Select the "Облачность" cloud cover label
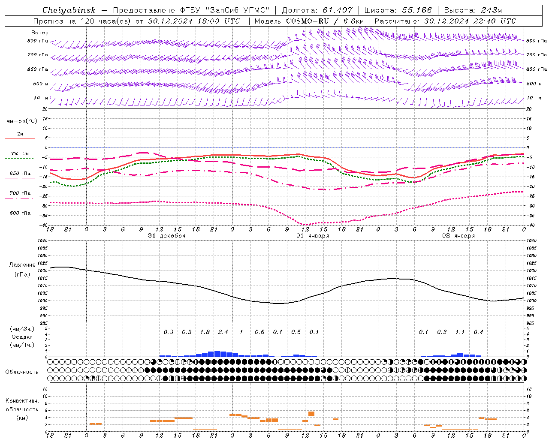 click(22, 372)
